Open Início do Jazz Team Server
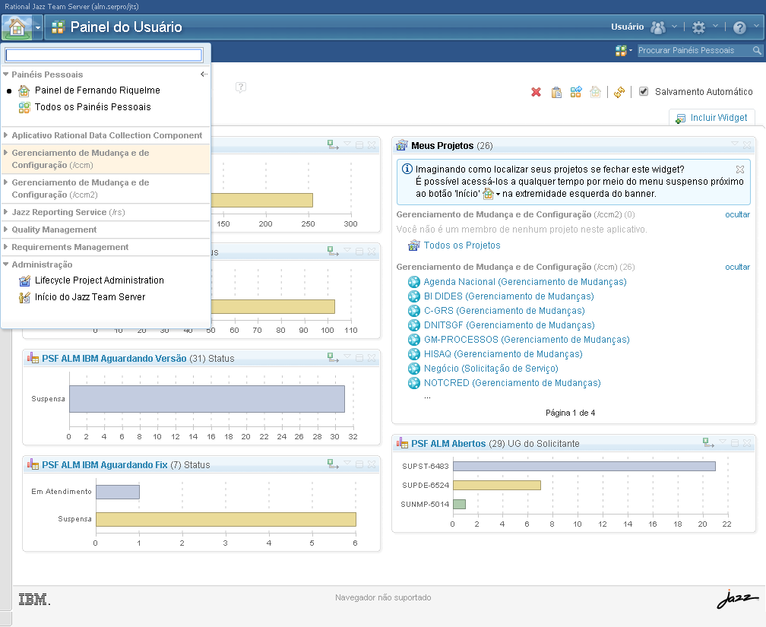 (x=90, y=297)
